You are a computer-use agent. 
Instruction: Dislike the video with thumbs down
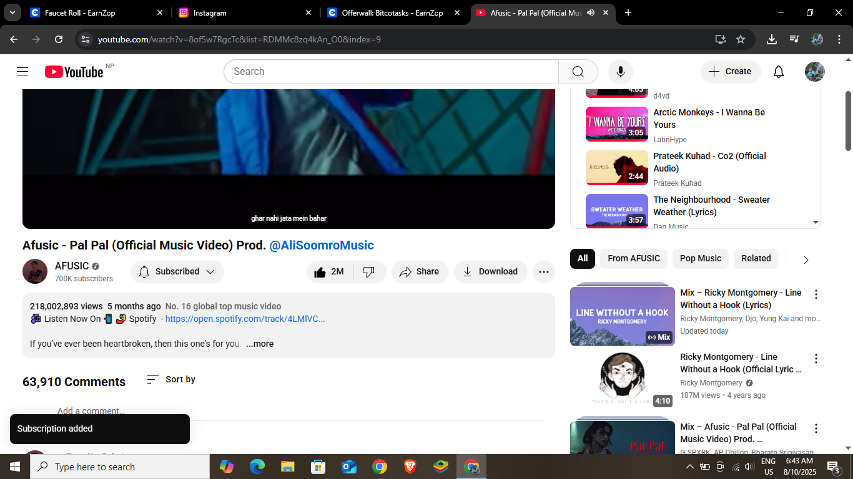[369, 272]
